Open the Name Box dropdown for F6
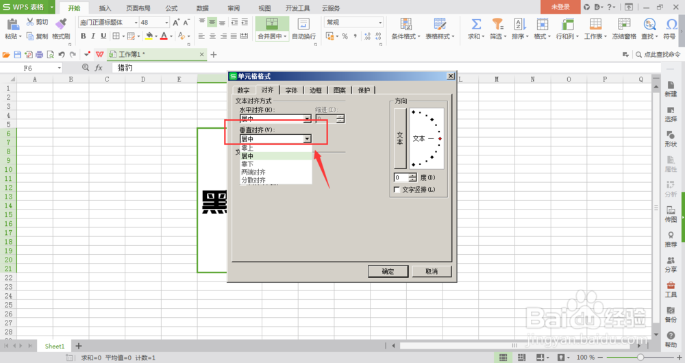Screen dimensions: 685x363 (x=60, y=68)
